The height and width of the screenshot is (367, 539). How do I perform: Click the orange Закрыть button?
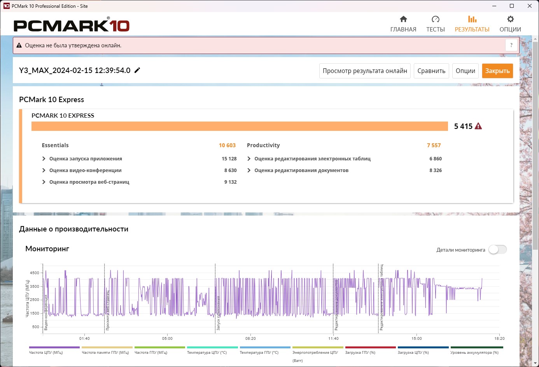(497, 71)
